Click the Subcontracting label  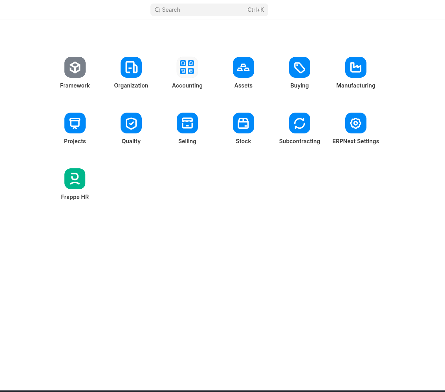(x=300, y=141)
